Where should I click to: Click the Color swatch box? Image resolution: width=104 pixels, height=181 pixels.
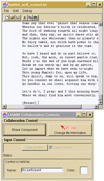[84, 170]
